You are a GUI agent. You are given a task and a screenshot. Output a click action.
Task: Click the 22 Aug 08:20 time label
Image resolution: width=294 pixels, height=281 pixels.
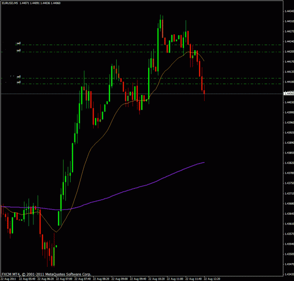(x=101, y=279)
